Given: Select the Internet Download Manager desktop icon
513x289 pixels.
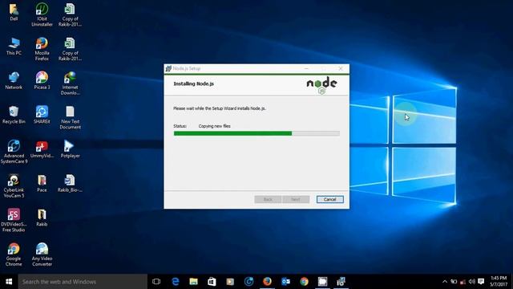Looking at the screenshot, I should (x=70, y=83).
